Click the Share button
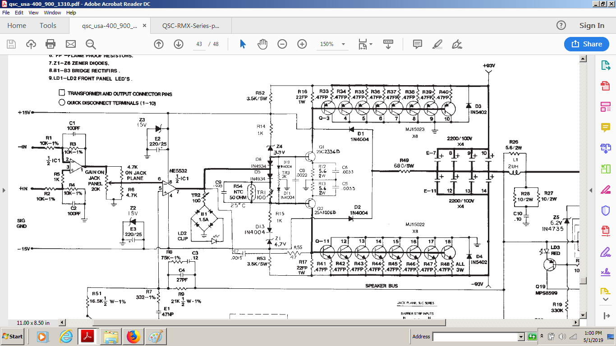Viewport: 616px width, 346px height. [587, 44]
